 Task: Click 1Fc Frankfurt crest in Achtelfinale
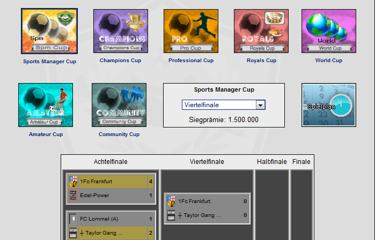coord(73,182)
